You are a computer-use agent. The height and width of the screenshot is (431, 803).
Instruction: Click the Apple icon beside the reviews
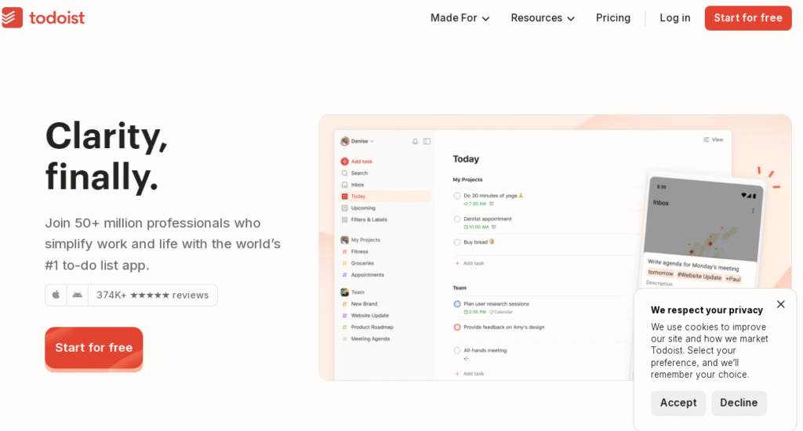(x=56, y=295)
